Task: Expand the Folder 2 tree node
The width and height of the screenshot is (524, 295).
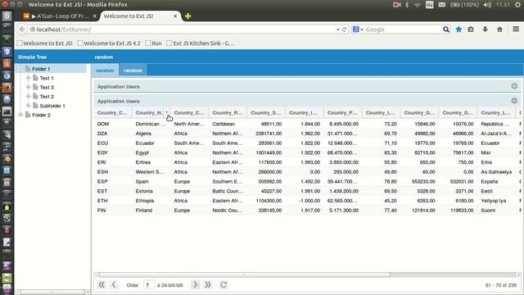Action: click(20, 115)
